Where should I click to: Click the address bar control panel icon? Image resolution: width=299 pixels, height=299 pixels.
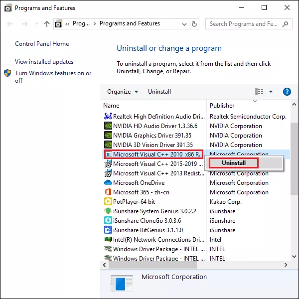pos(58,24)
